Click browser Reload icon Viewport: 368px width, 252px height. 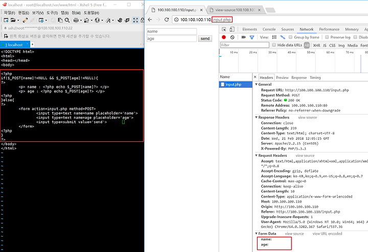[x=167, y=20]
